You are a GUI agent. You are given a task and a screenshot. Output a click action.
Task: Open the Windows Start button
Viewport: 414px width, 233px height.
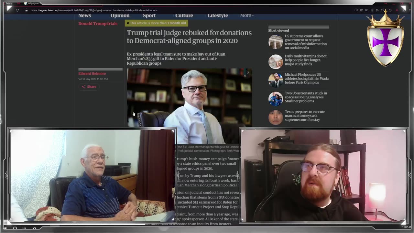tap(5, 228)
